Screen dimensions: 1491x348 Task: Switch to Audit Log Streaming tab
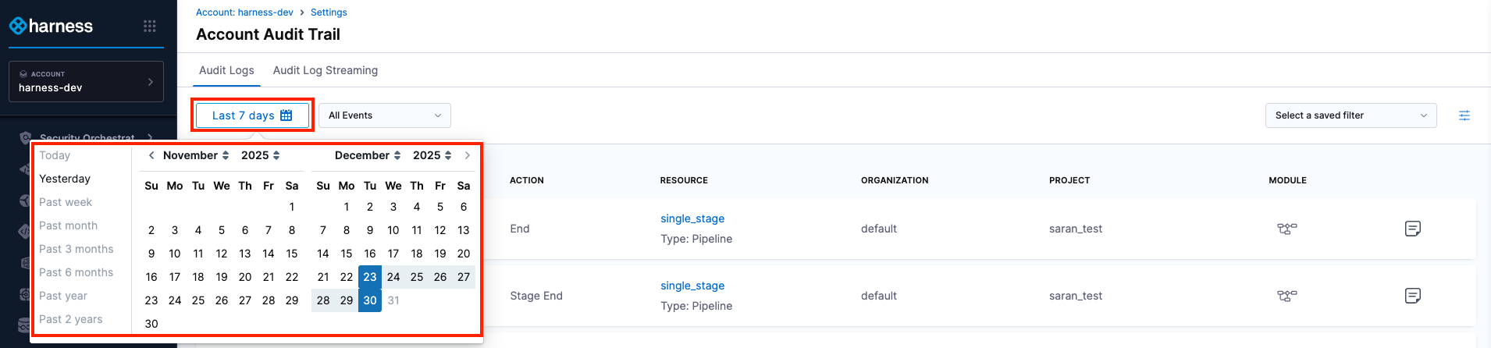click(326, 70)
